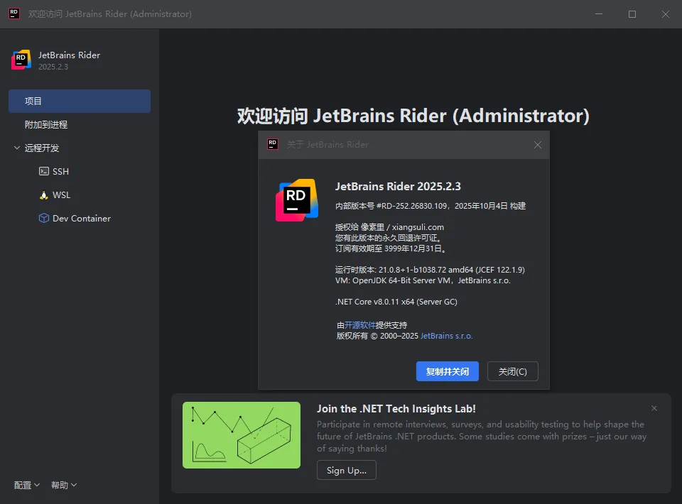Click the Rider logo in sidebar header
The width and height of the screenshot is (682, 504).
[21, 60]
